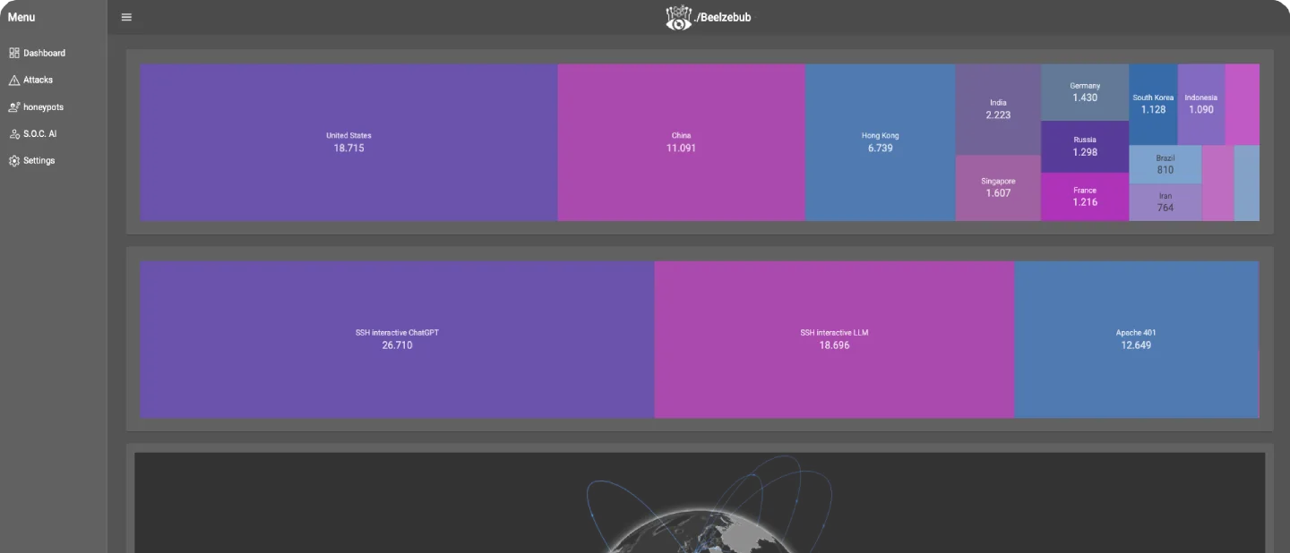Image resolution: width=1290 pixels, height=553 pixels.
Task: Toggle the hamburger menu button
Action: [126, 17]
